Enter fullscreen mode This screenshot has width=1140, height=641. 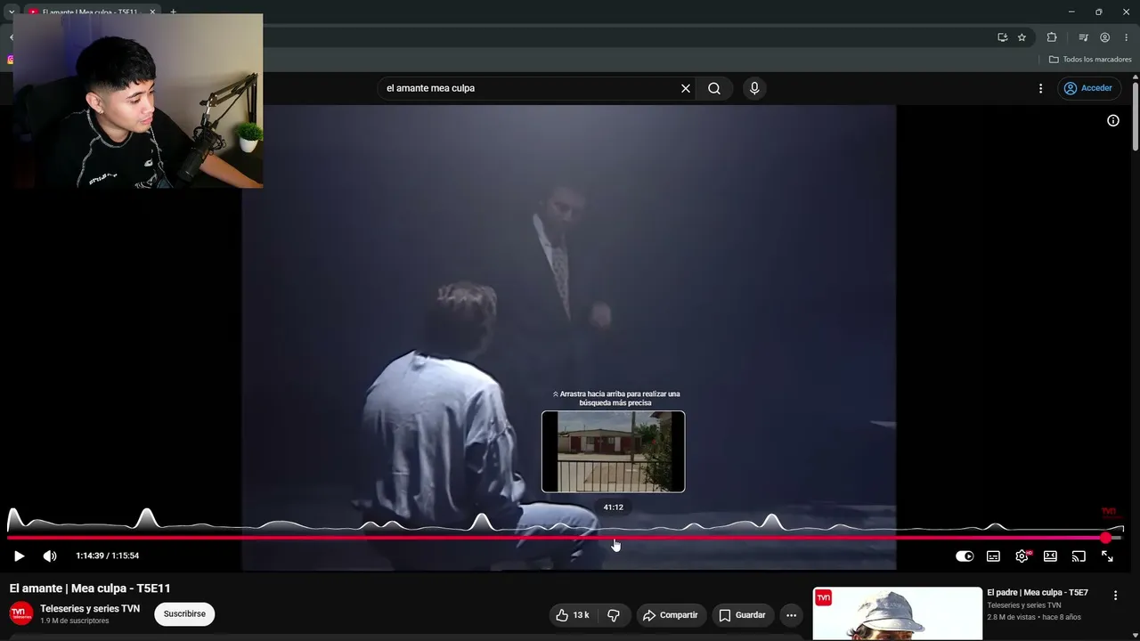1107,556
